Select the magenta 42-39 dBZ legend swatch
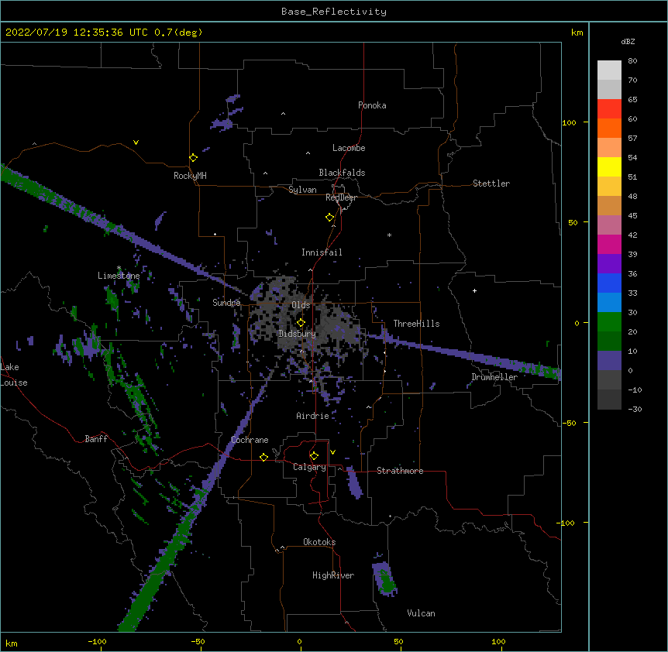 (x=609, y=244)
